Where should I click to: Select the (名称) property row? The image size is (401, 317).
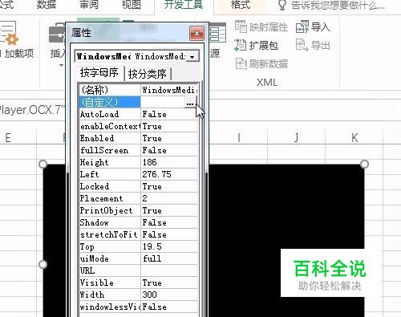coord(139,90)
